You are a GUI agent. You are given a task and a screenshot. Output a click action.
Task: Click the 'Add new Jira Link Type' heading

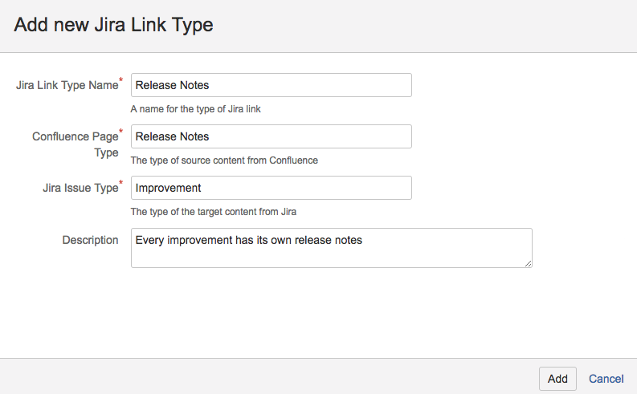pos(113,25)
